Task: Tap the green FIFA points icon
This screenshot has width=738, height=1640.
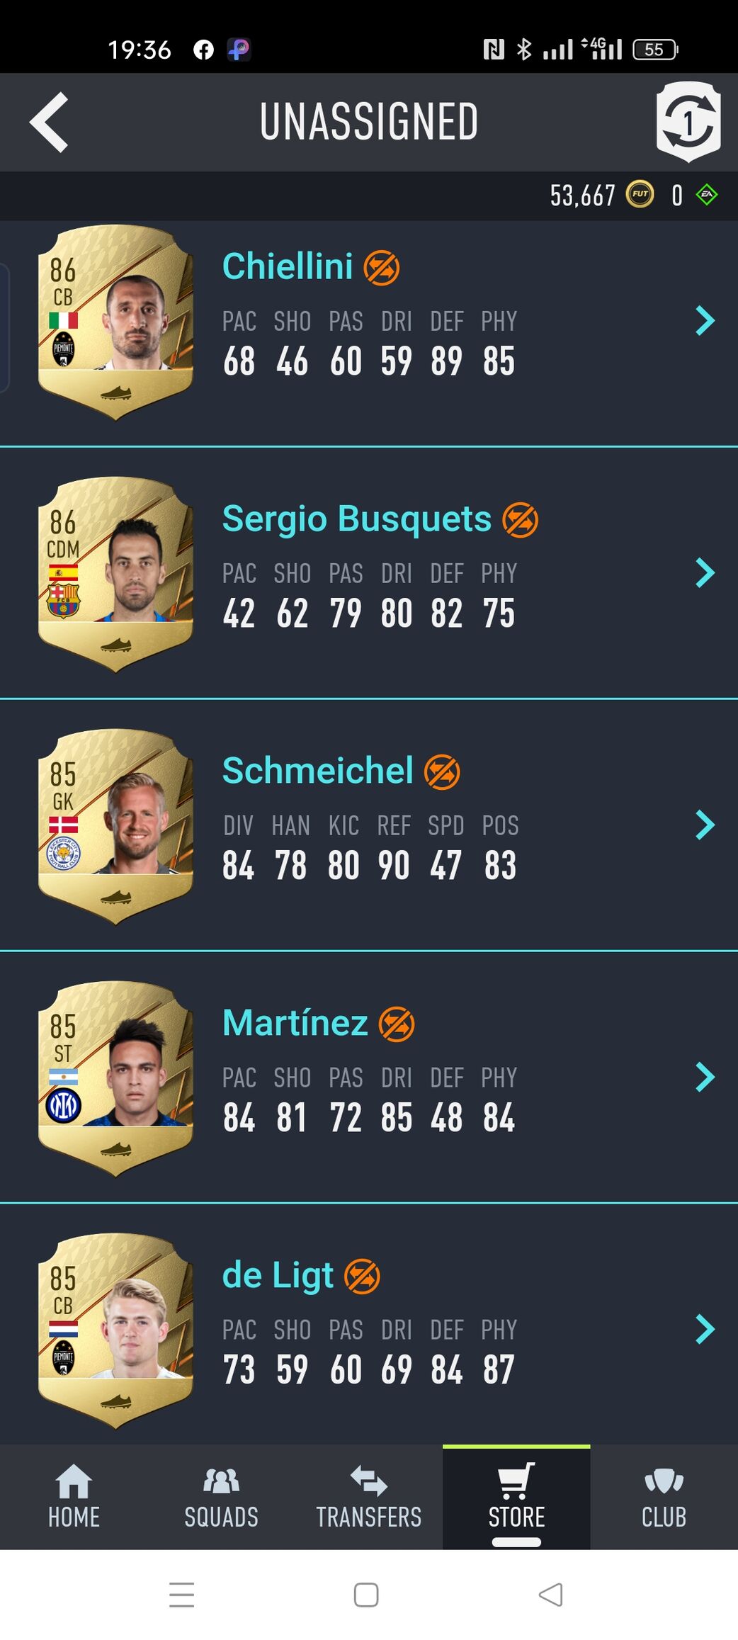Action: (707, 195)
